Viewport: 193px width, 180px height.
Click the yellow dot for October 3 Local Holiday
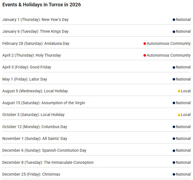point(179,115)
